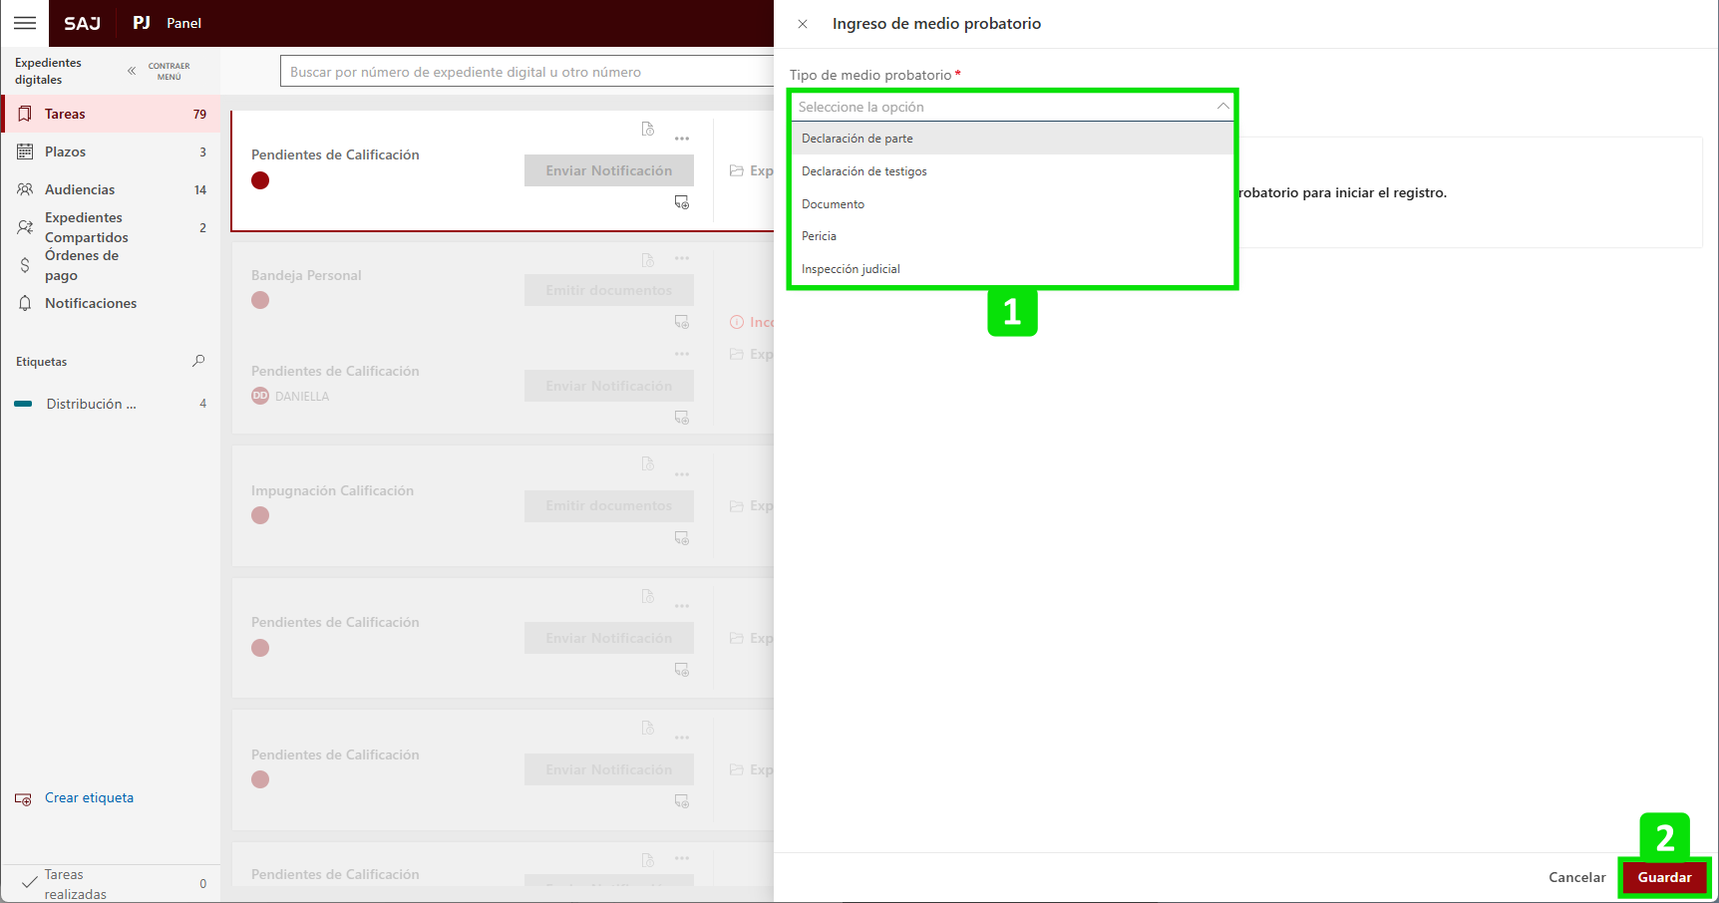The width and height of the screenshot is (1719, 903).
Task: Open the hamburger main menu
Action: coord(25,23)
